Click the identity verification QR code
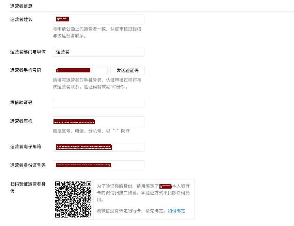The height and width of the screenshot is (226, 294). click(73, 199)
